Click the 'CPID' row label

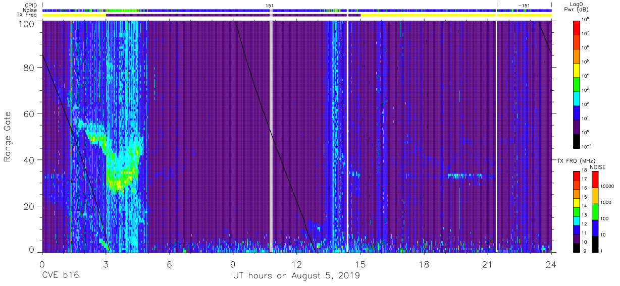[x=30, y=5]
